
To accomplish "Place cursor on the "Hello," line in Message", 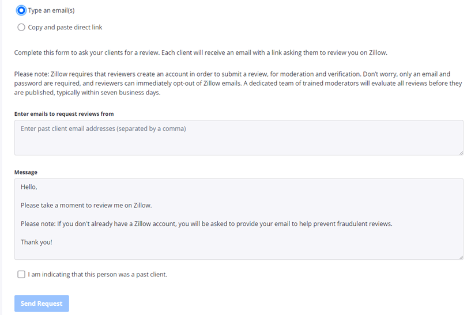I will [29, 187].
